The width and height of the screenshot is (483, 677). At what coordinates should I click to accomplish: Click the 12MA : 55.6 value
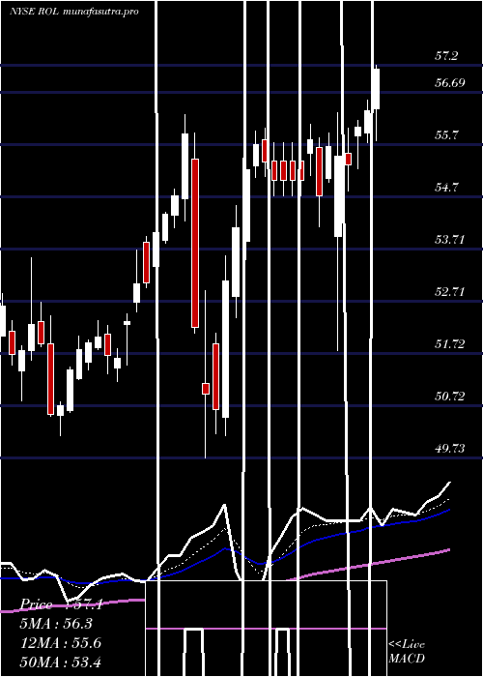[61, 643]
